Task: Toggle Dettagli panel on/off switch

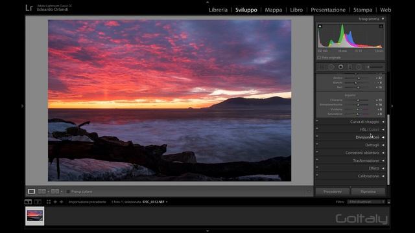Action: (x=317, y=144)
